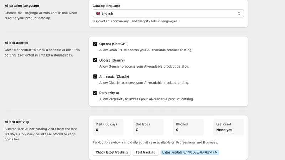Click the 'Catalog language' field label
The height and width of the screenshot is (160, 285).
(106, 6)
